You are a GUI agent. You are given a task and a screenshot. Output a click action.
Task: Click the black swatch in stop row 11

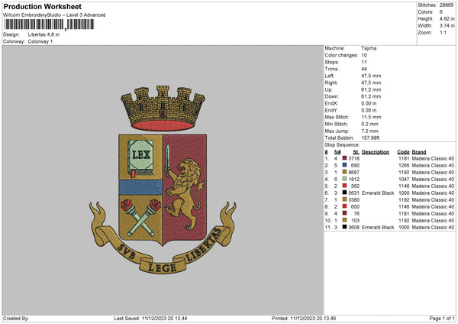tap(345, 227)
